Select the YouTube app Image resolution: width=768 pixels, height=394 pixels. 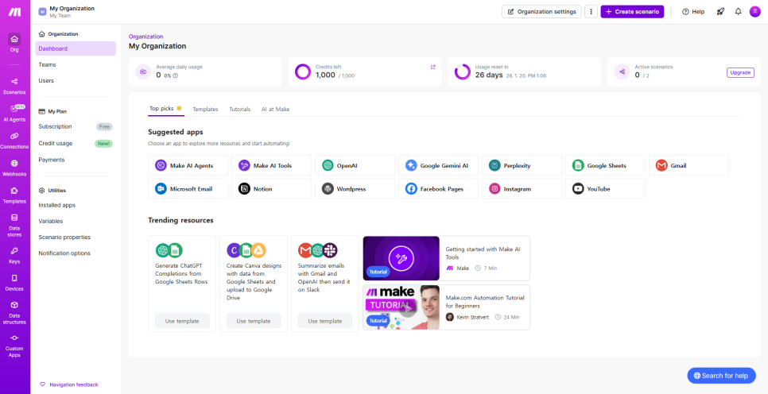pos(605,188)
